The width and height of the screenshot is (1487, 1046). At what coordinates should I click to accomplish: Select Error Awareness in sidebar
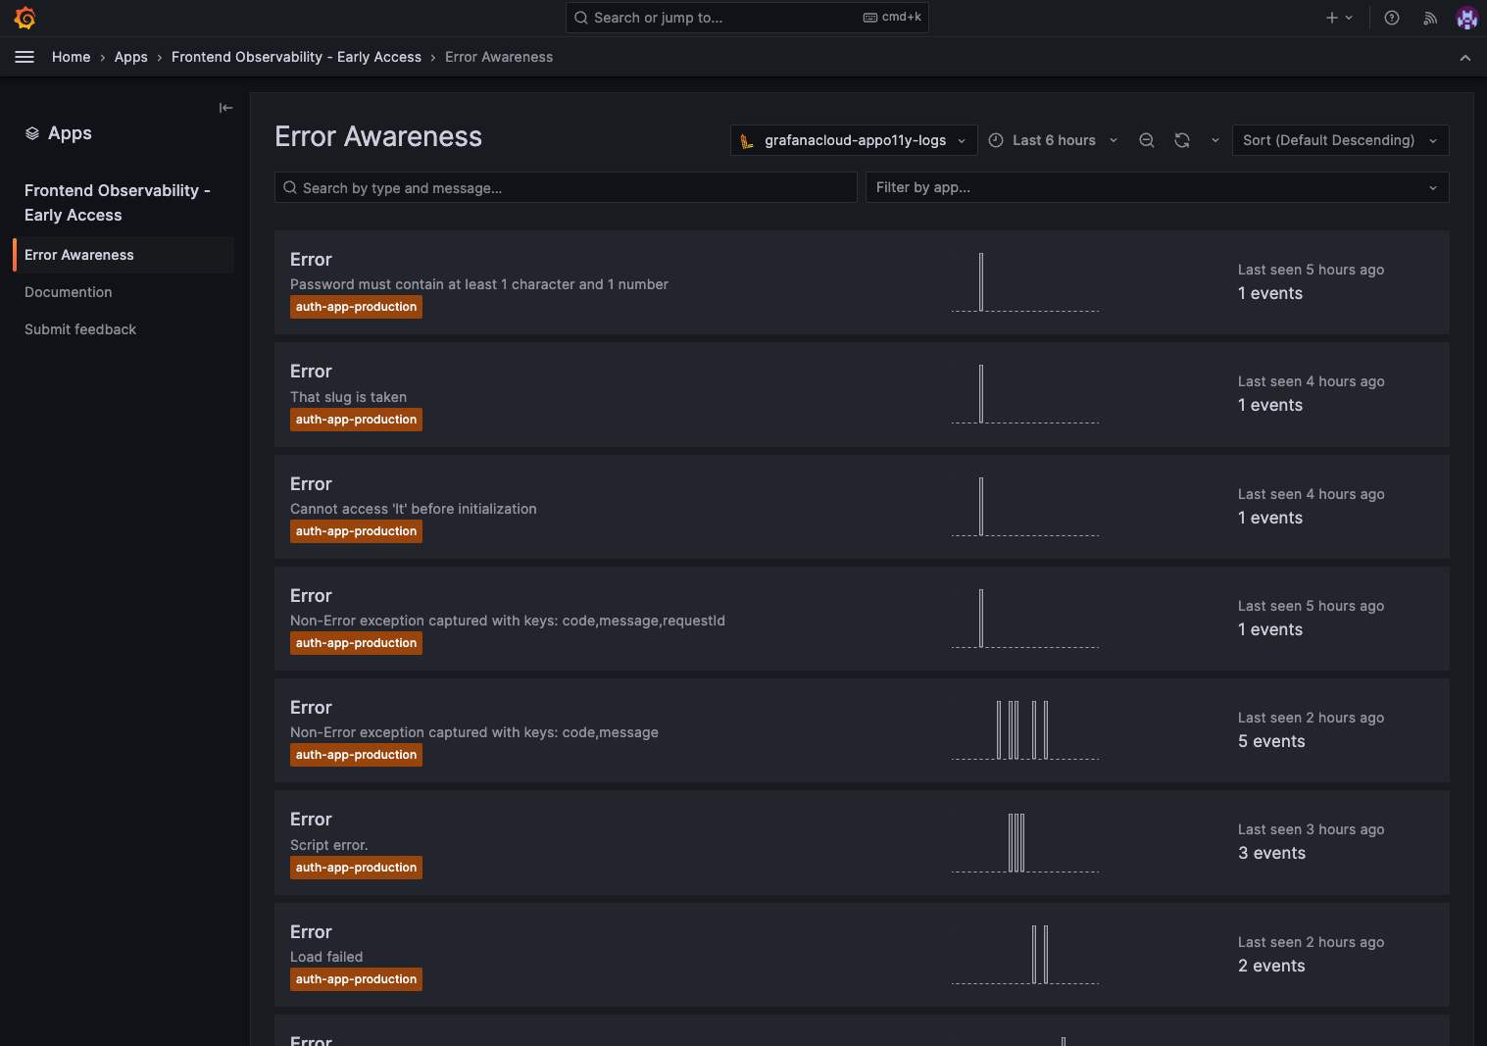[x=124, y=255]
